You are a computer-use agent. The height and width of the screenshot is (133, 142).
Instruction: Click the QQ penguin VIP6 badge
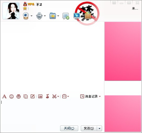(29, 4)
